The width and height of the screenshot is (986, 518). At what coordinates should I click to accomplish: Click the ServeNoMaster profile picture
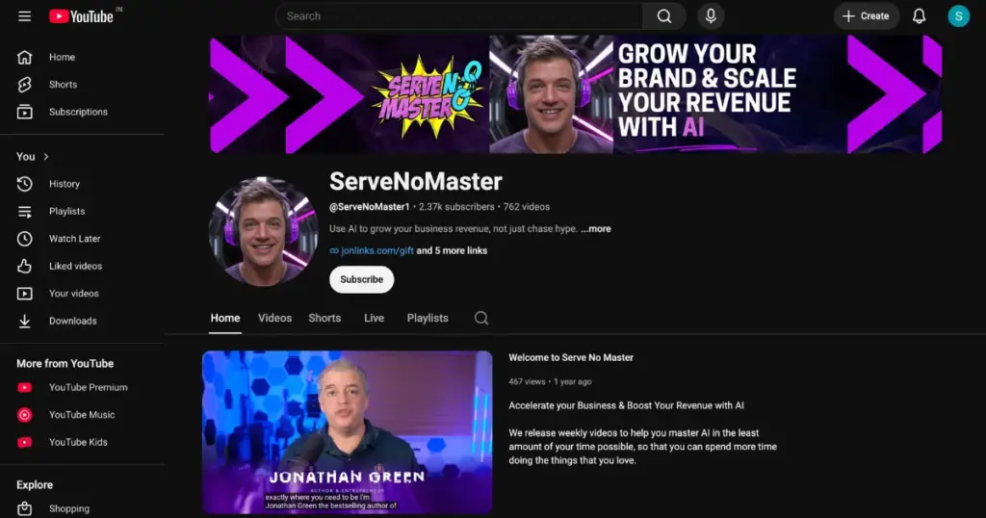point(263,231)
